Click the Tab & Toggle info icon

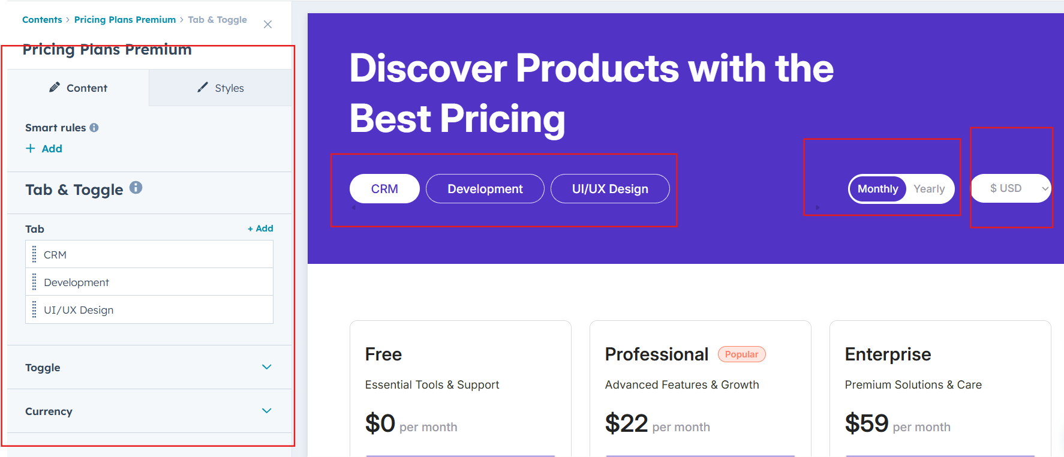(136, 188)
